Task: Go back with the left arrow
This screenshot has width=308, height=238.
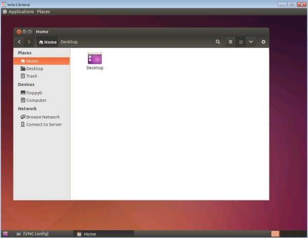Action: [x=19, y=42]
